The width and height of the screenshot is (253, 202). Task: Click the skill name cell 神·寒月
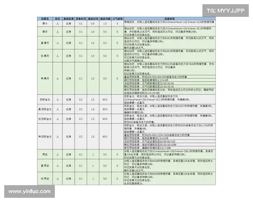pos(45,78)
